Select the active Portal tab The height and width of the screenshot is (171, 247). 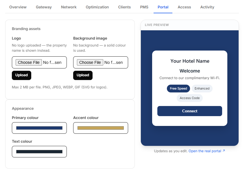(x=163, y=7)
